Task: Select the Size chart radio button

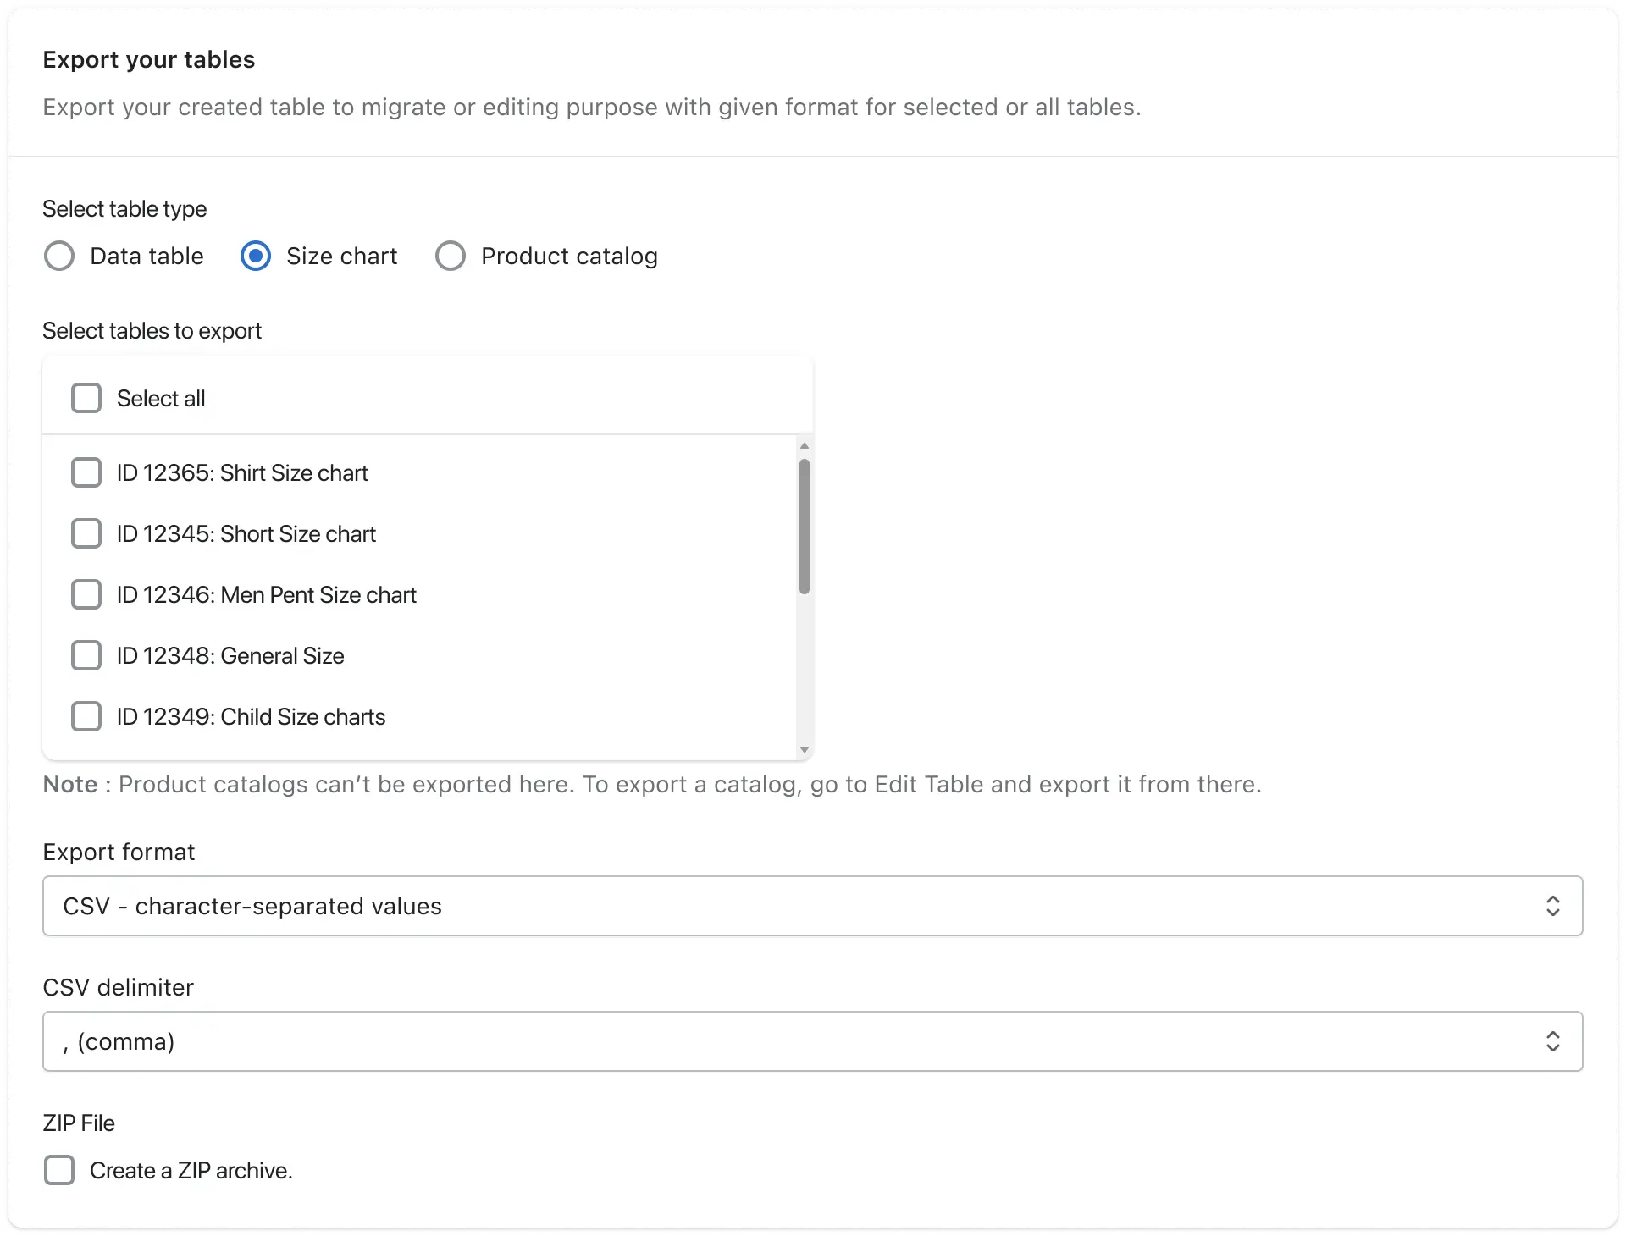Action: pyautogui.click(x=255, y=256)
